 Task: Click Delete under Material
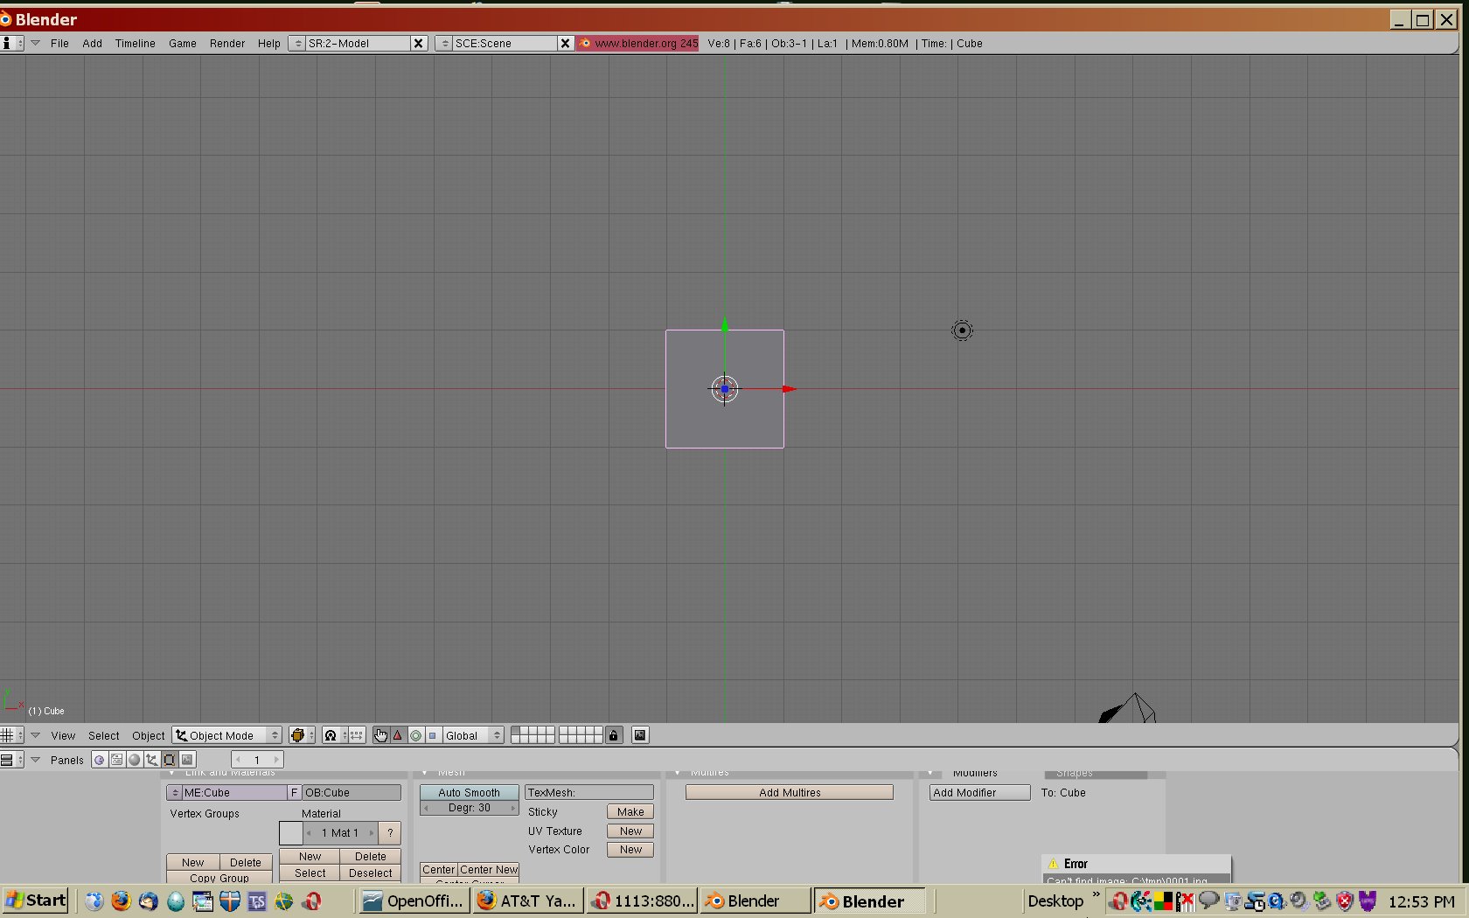coord(371,857)
